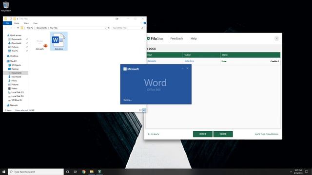Switch to details view using status bar icon
This screenshot has width=312, height=175.
tap(140, 110)
